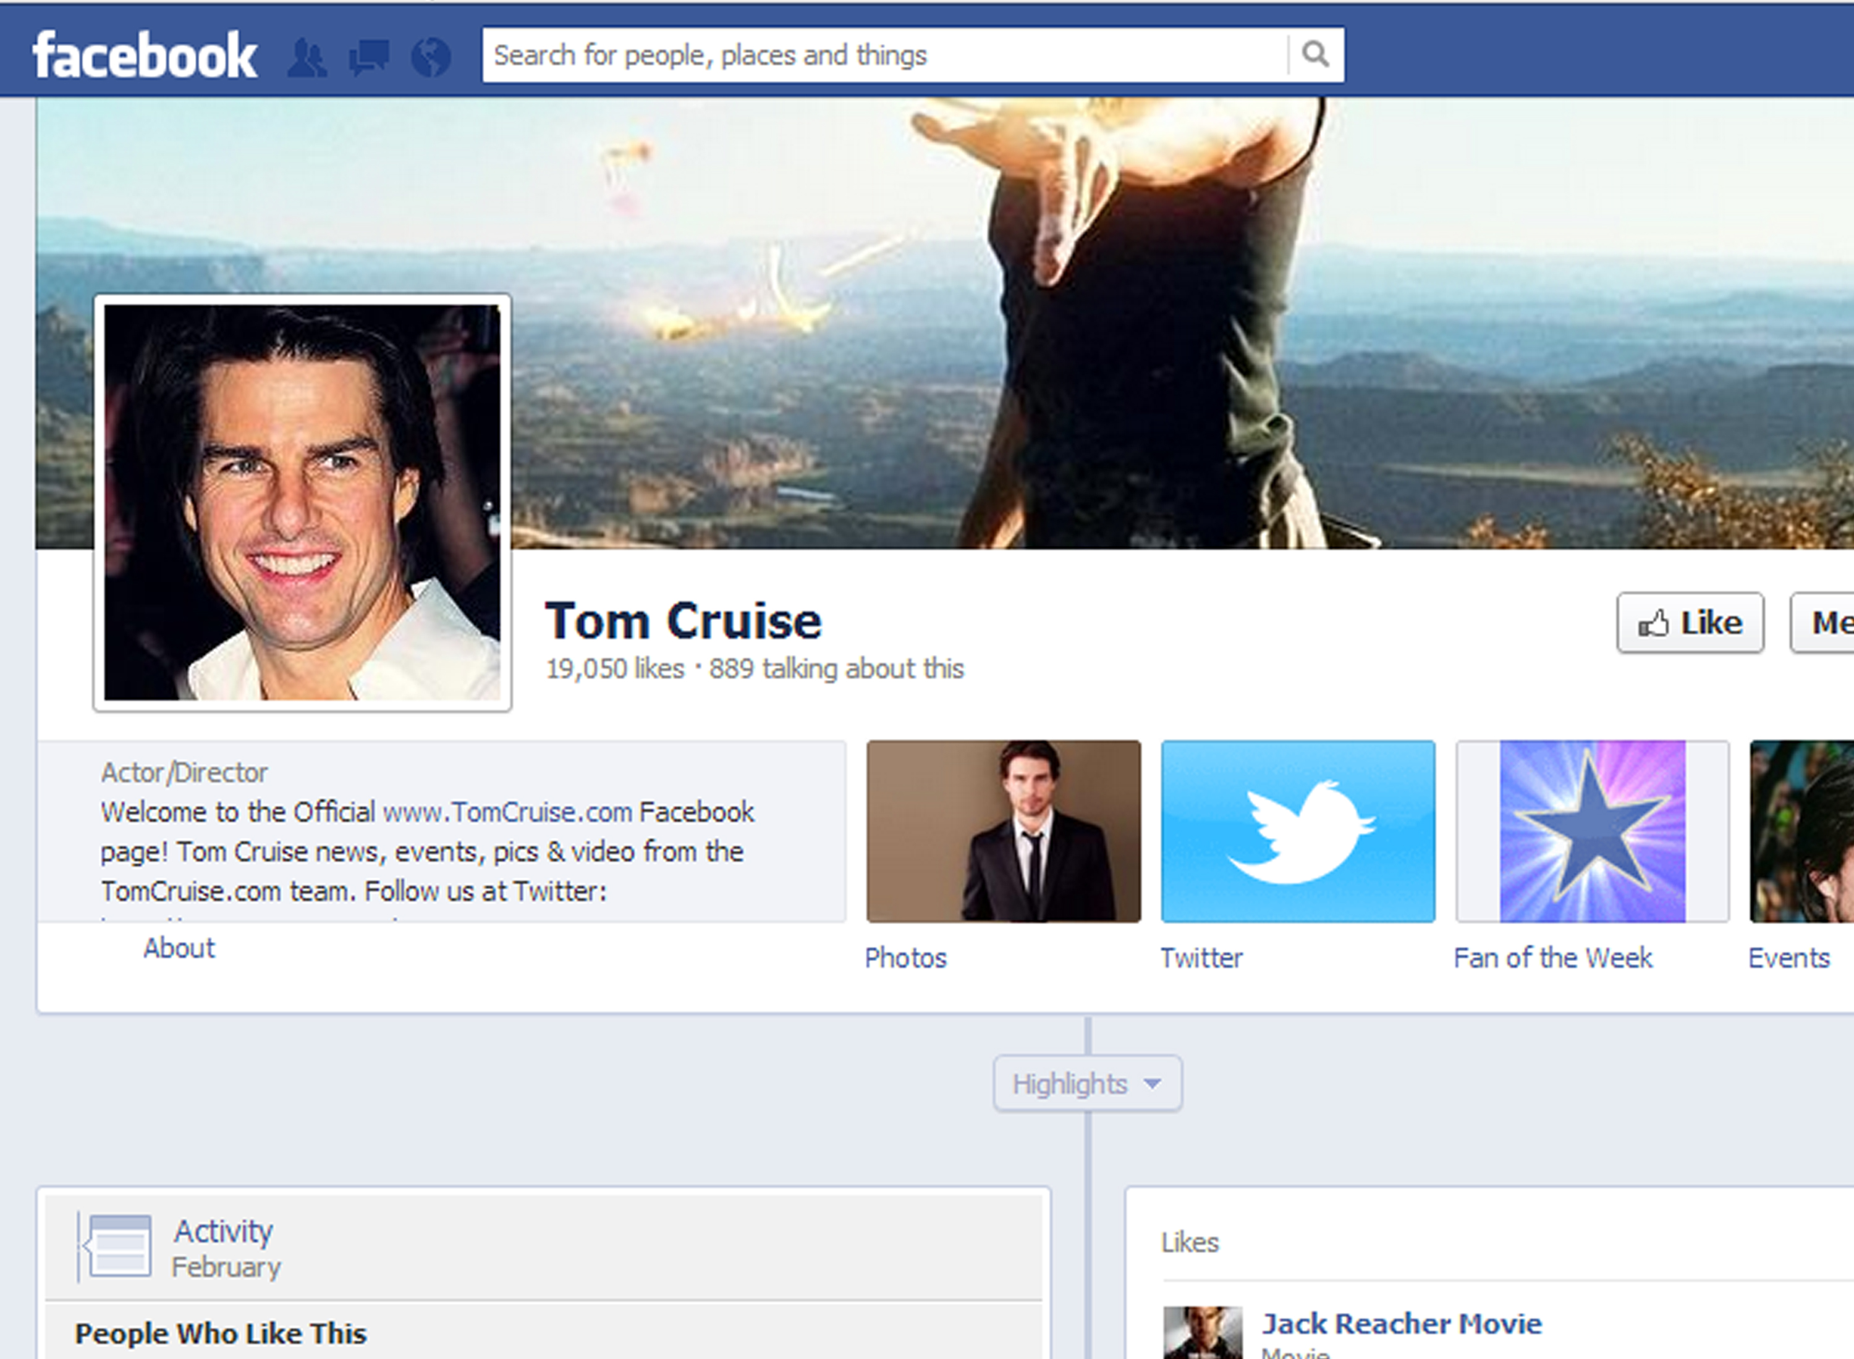
Task: Open notifications globe icon
Action: [x=430, y=57]
